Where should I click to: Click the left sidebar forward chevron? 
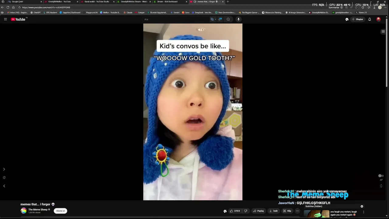(x=4, y=169)
